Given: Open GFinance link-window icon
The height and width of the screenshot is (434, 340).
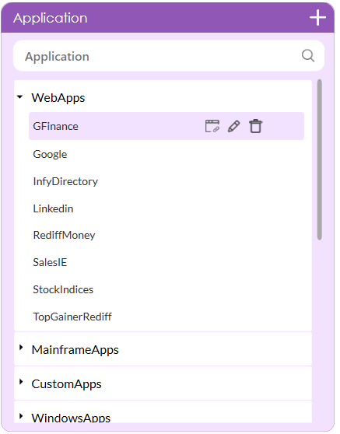Looking at the screenshot, I should click(212, 126).
